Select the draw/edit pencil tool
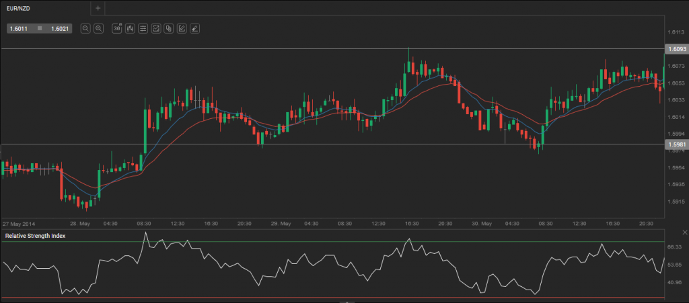 182,28
